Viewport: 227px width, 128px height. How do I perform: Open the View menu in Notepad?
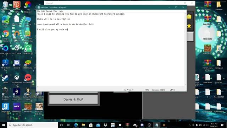point(55,11)
